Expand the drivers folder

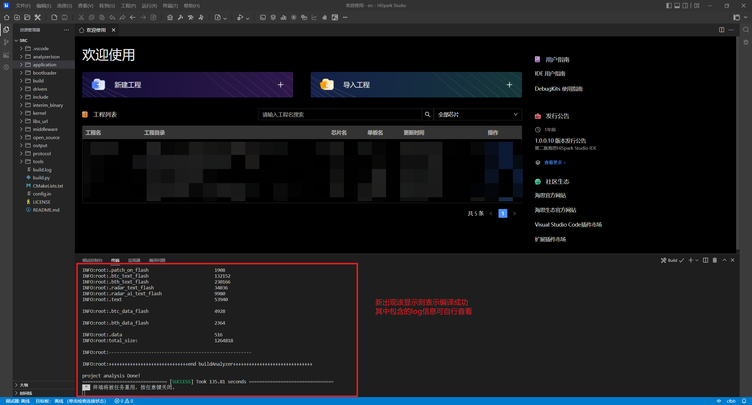[x=40, y=89]
